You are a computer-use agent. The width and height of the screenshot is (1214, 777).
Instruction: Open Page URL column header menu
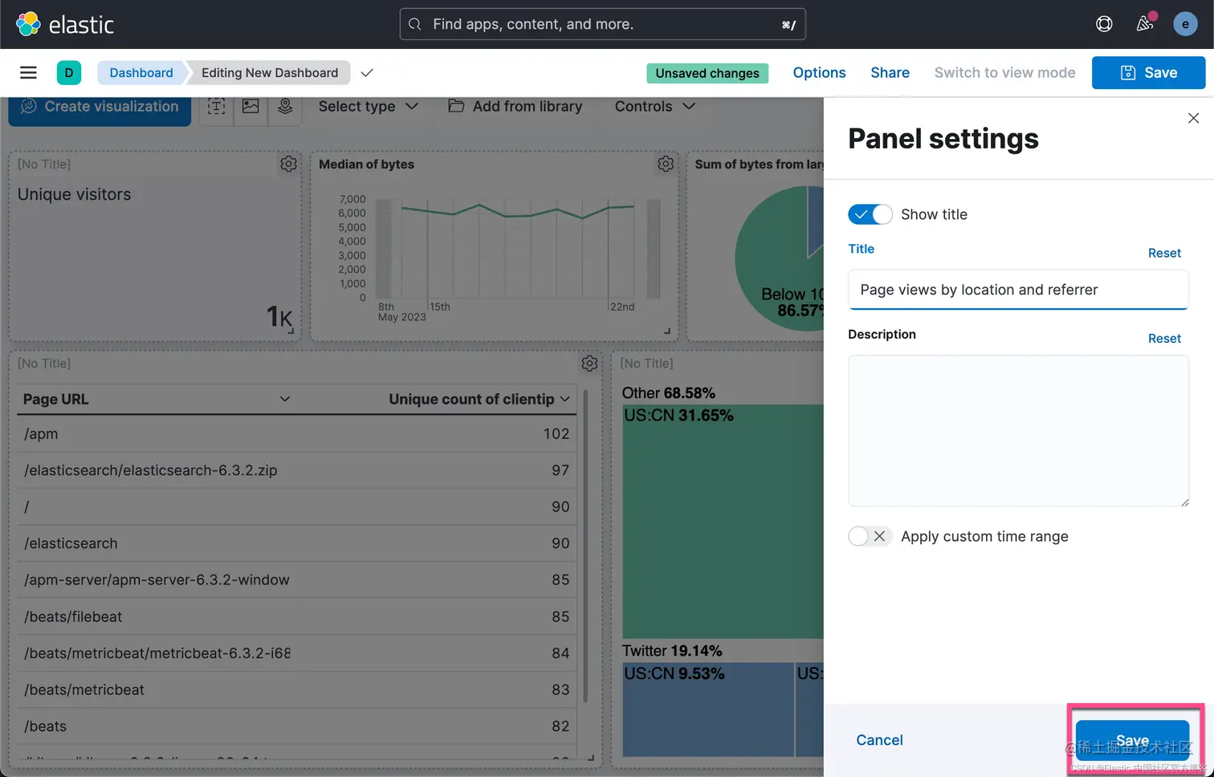(284, 399)
